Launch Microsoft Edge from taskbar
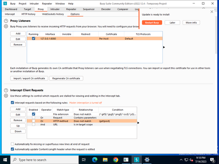Screen dimensions: 219x164 tap(95, 160)
